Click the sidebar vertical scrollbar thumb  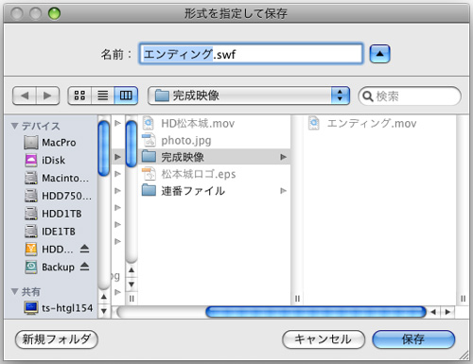tap(103, 148)
